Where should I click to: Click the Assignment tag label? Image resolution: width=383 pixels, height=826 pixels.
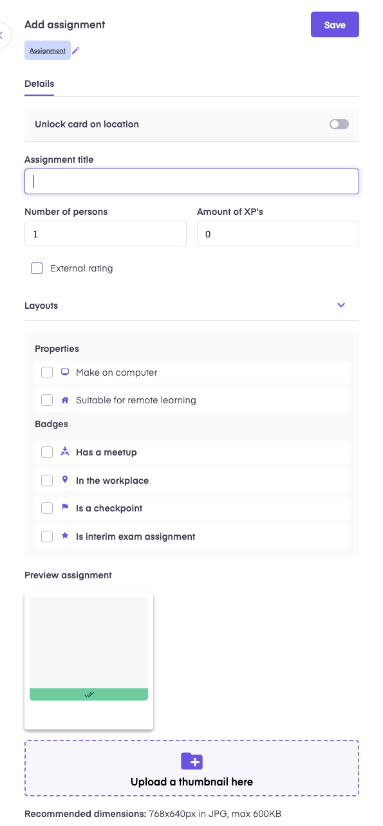48,50
